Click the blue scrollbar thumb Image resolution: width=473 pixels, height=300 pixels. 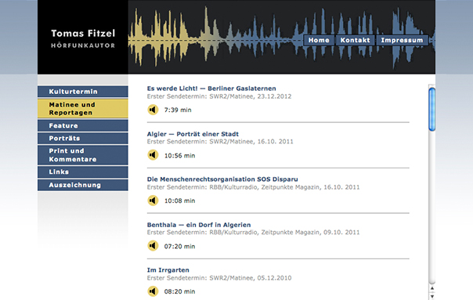432,109
